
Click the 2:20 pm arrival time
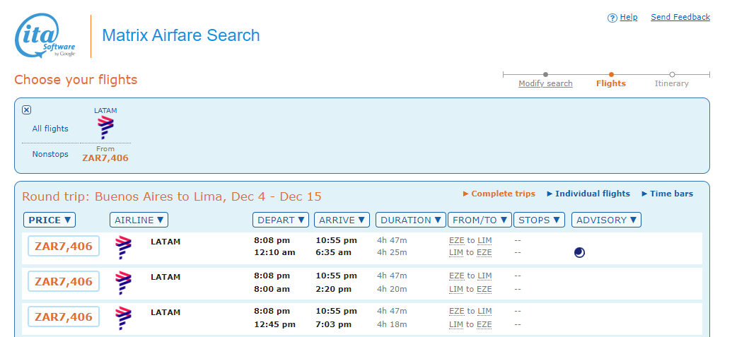[x=334, y=289]
